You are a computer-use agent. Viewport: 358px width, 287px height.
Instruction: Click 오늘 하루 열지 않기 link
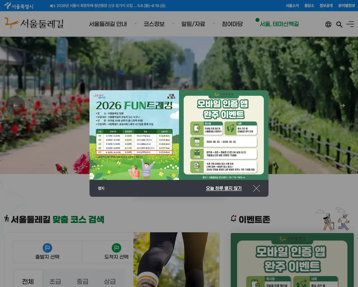click(x=224, y=188)
